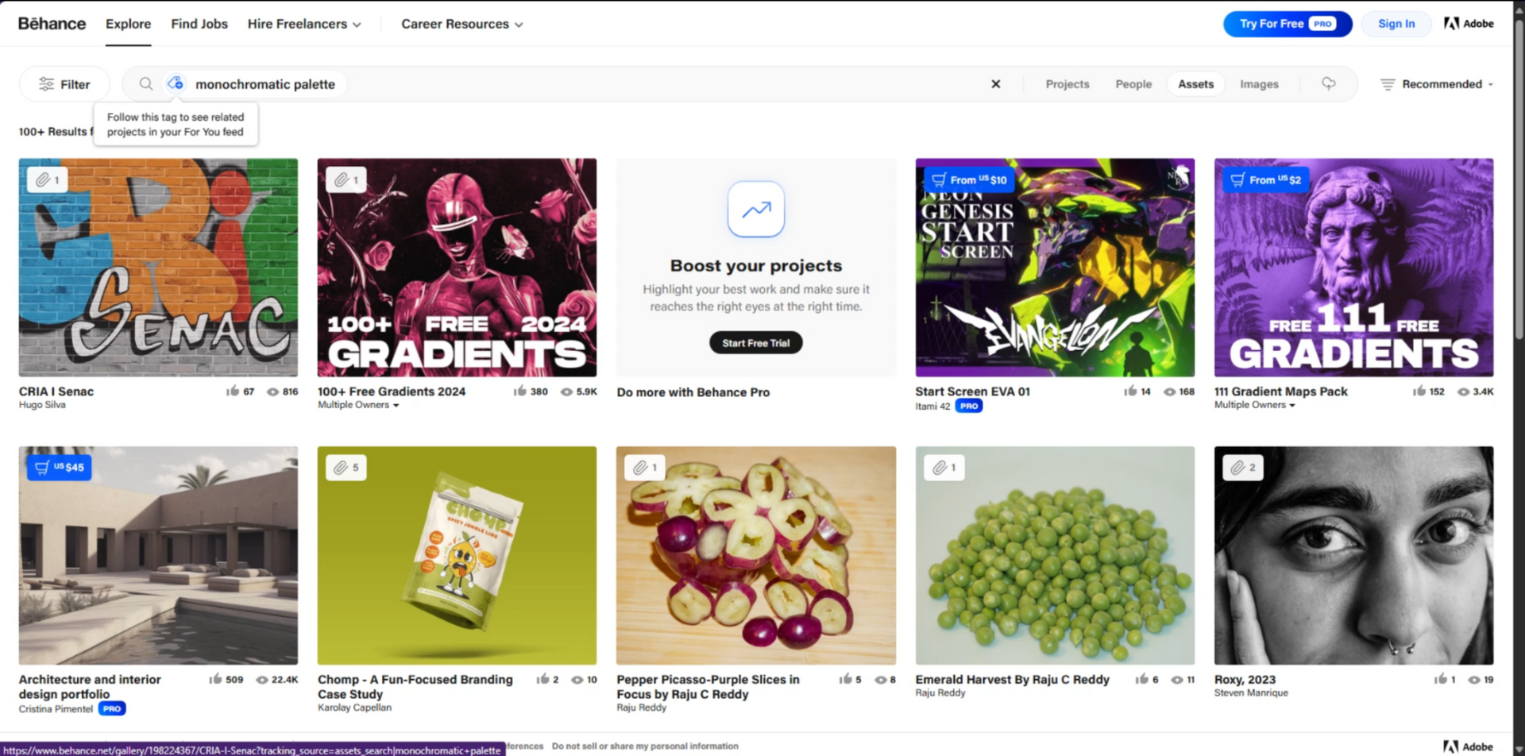Click the Behance logo
The image size is (1525, 756).
click(x=52, y=24)
